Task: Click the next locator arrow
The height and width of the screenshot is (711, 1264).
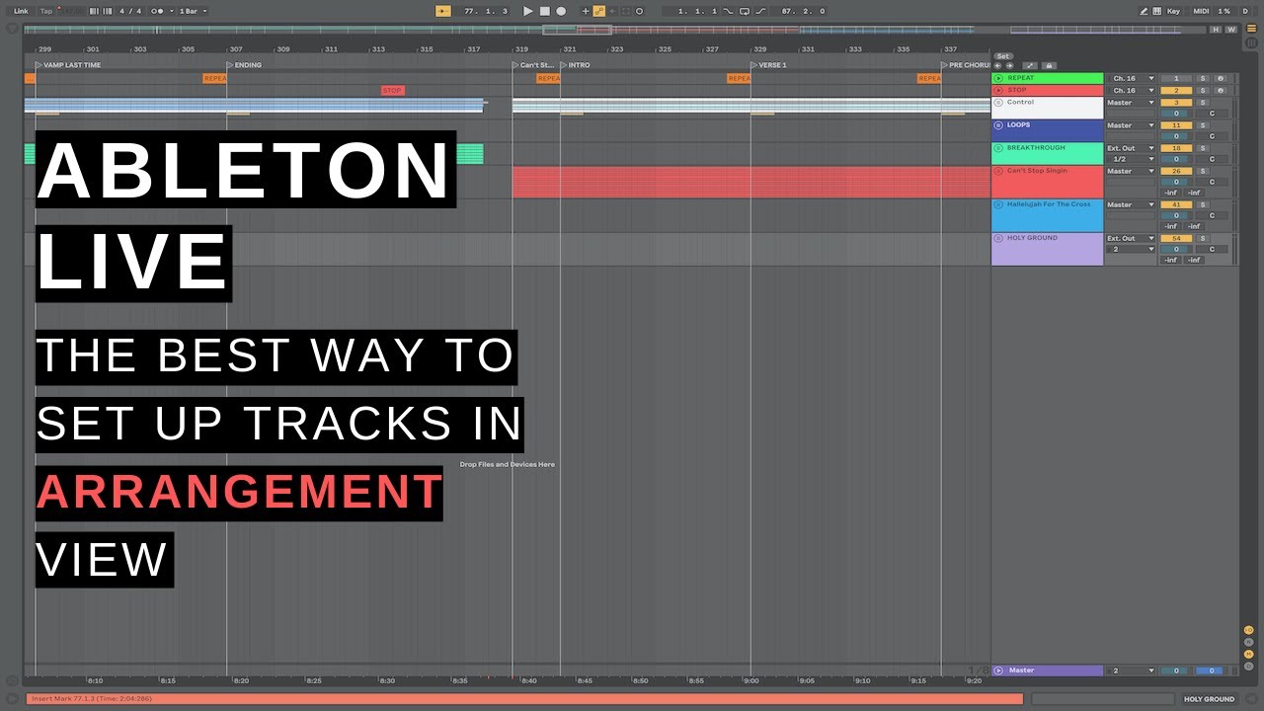Action: pyautogui.click(x=1009, y=66)
